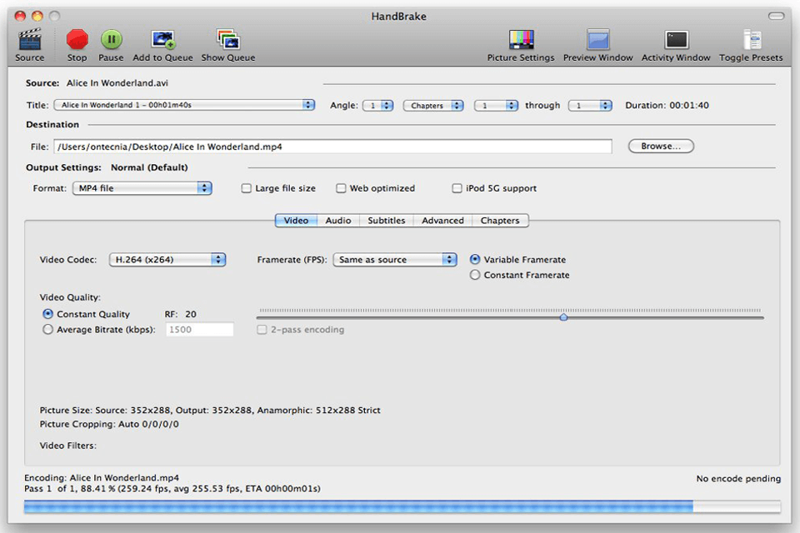Image resolution: width=800 pixels, height=533 pixels.
Task: Toggle the Presets drawer
Action: (751, 39)
